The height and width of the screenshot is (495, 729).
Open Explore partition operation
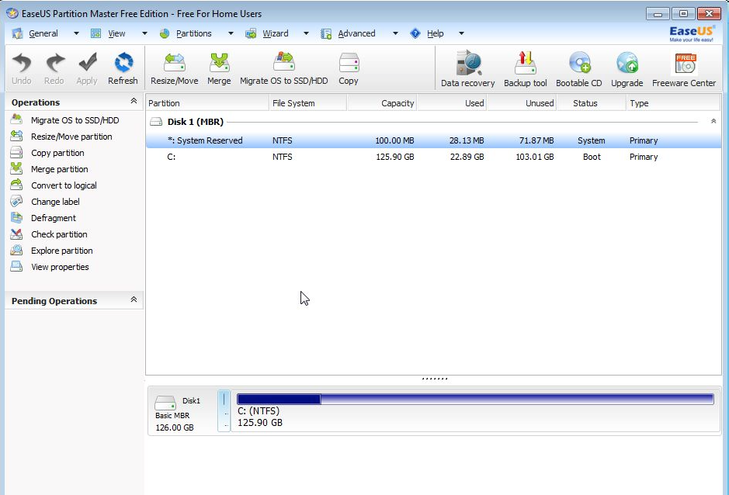[51, 250]
